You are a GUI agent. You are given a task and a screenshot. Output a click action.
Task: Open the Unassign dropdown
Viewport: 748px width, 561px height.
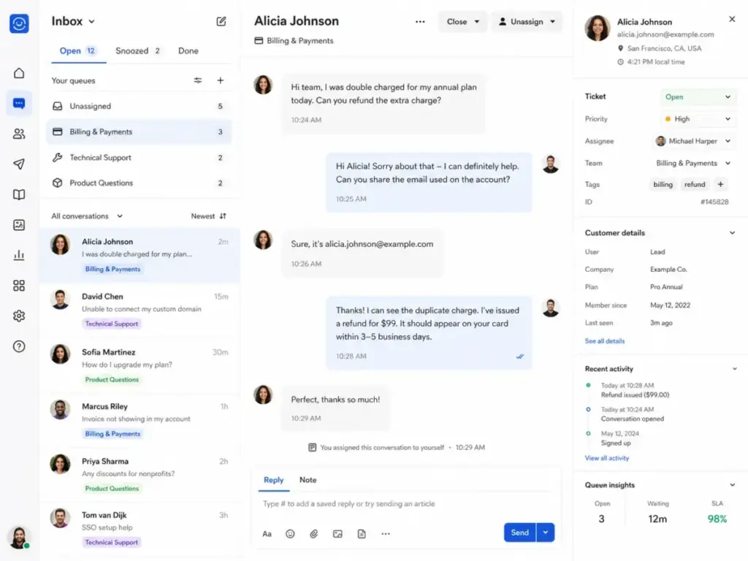click(527, 21)
